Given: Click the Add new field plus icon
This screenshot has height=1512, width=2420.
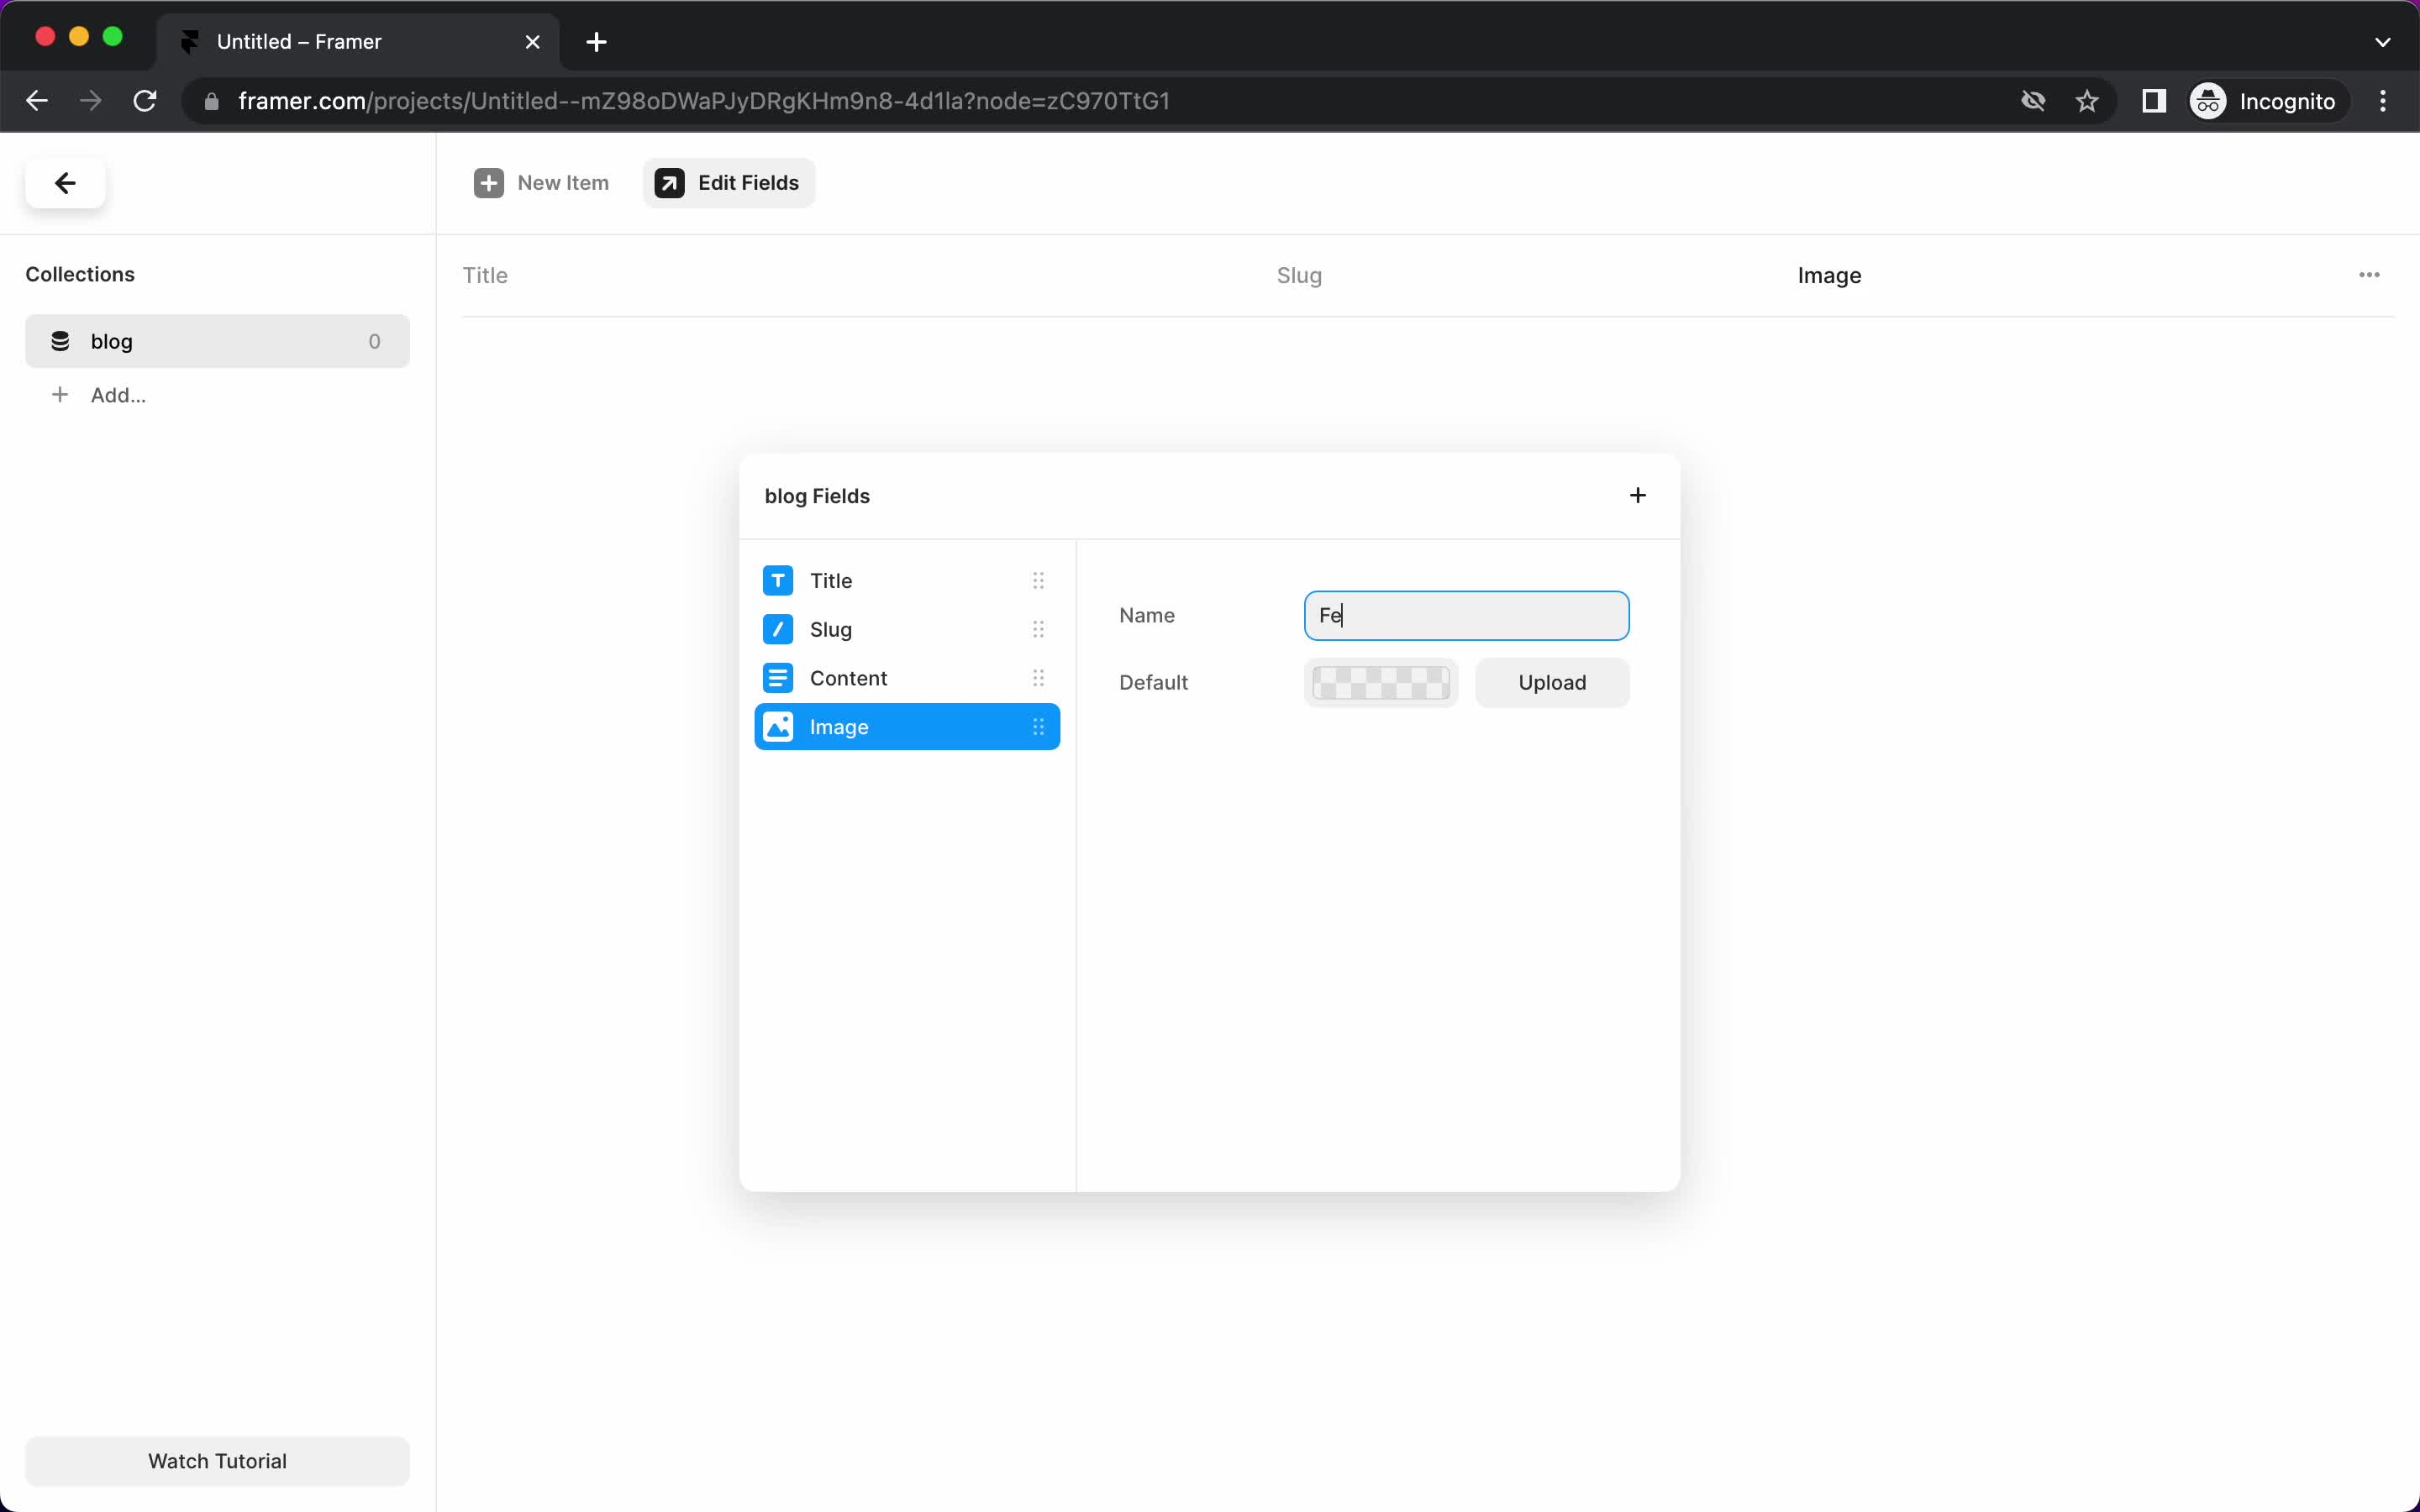Looking at the screenshot, I should (x=1636, y=495).
